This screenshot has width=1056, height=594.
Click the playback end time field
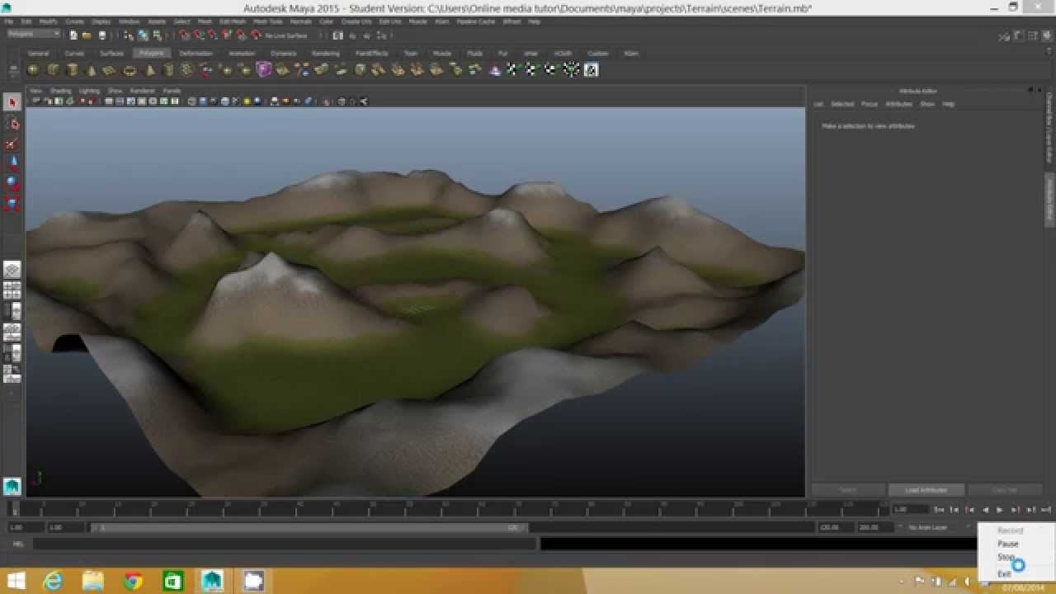coord(835,527)
